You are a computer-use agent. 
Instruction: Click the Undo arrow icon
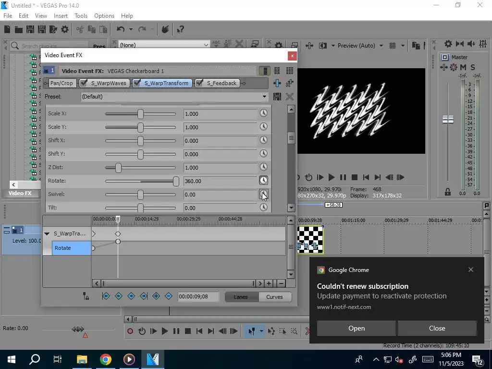(121, 29)
